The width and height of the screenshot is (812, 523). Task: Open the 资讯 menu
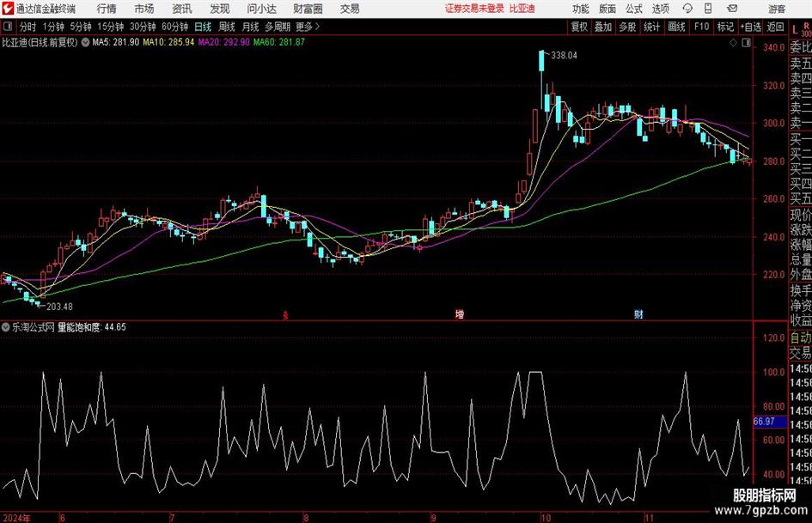click(x=182, y=9)
